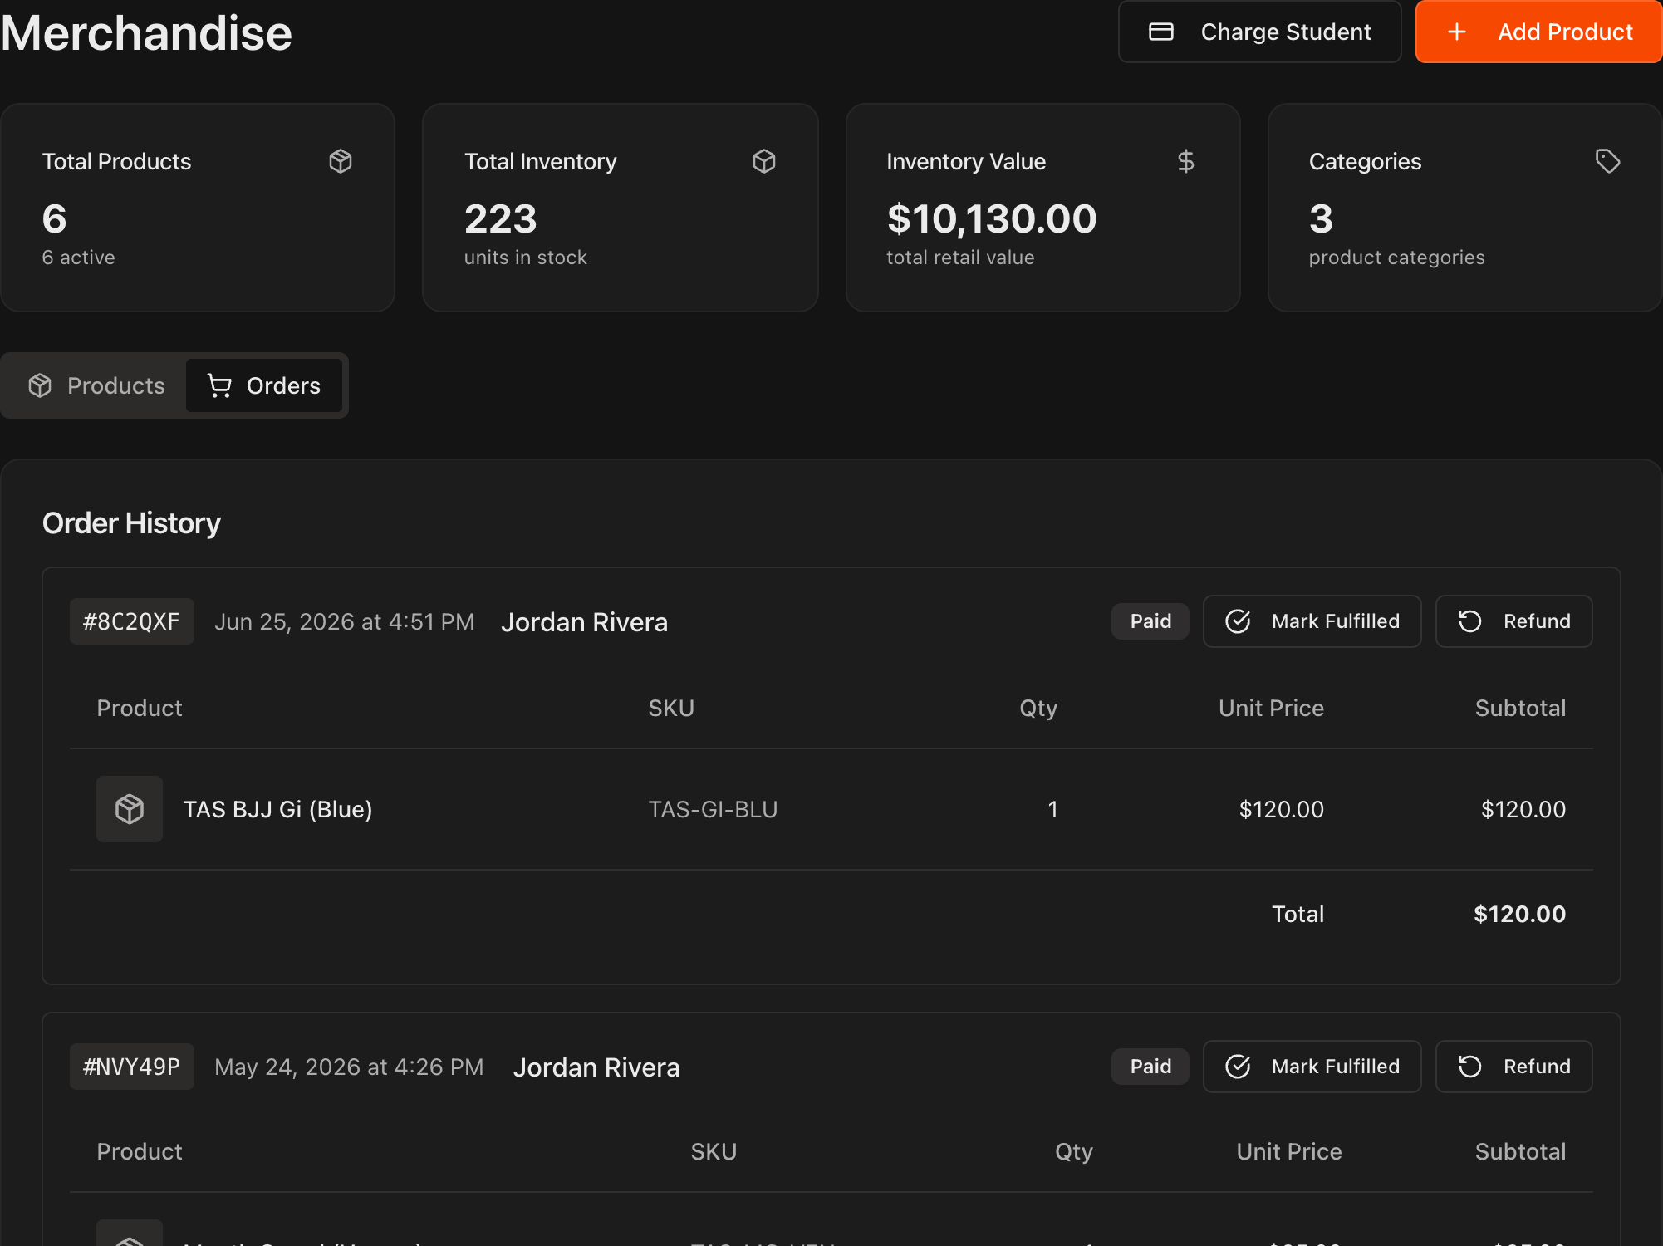Screen dimensions: 1663x1246
Task: Click the SKU header in order #NVY49P
Action: pos(714,1151)
